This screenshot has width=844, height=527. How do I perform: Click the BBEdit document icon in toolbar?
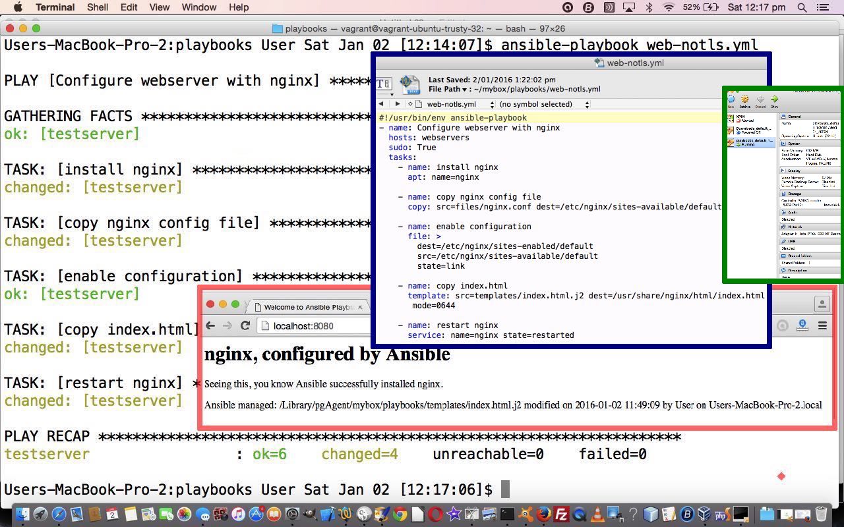tap(409, 84)
